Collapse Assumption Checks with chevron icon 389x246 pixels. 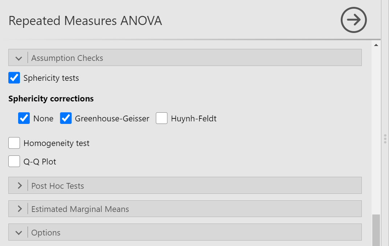19,58
